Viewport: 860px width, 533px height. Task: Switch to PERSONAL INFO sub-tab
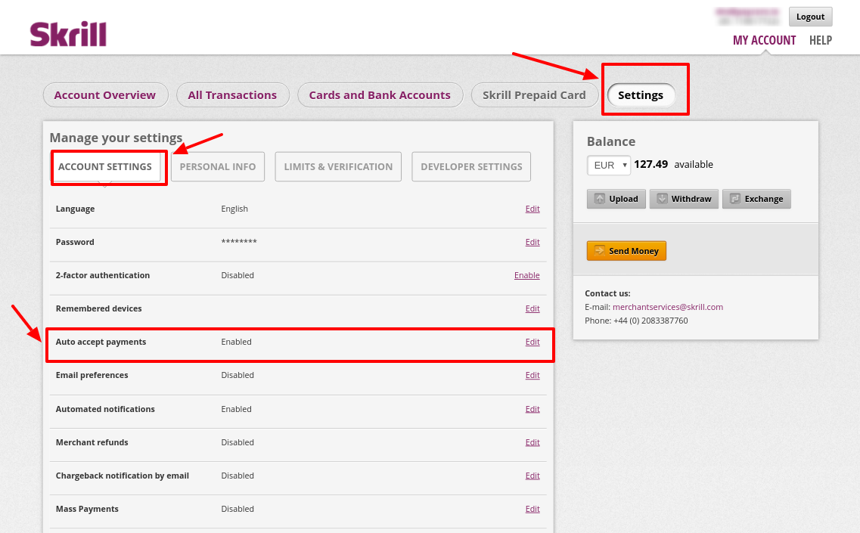pyautogui.click(x=218, y=166)
